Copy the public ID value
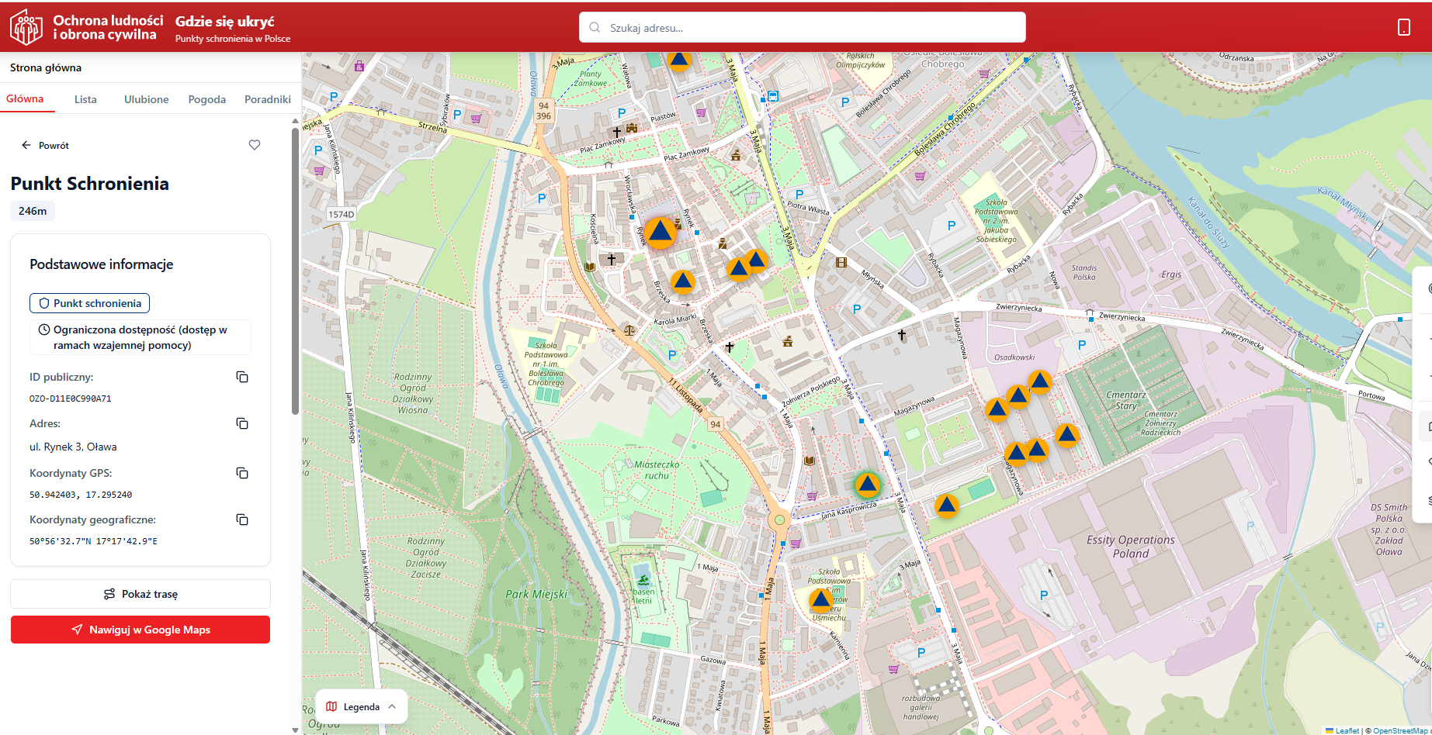This screenshot has width=1432, height=735. (x=242, y=377)
